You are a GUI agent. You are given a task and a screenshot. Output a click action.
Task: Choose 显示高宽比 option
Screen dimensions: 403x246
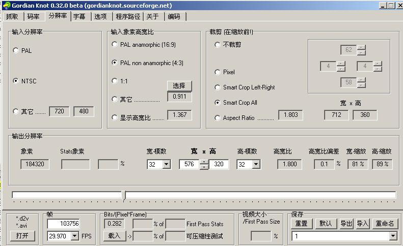point(115,117)
